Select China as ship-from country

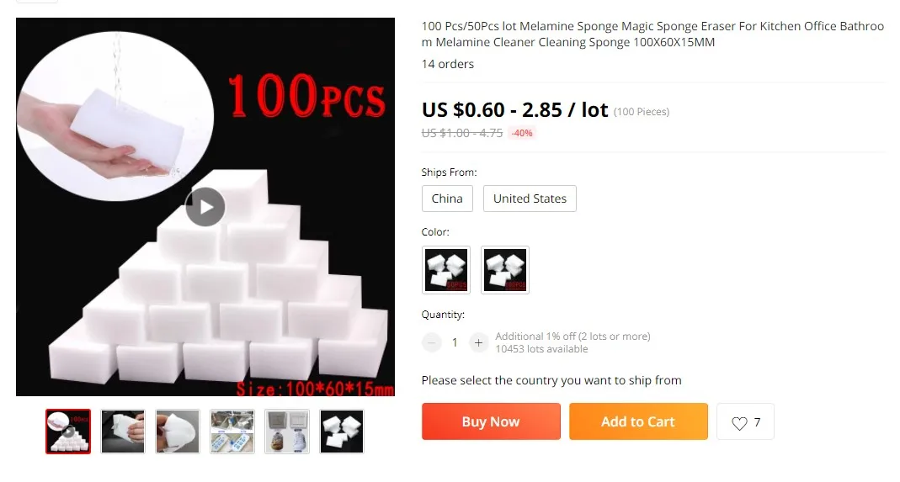pos(447,199)
